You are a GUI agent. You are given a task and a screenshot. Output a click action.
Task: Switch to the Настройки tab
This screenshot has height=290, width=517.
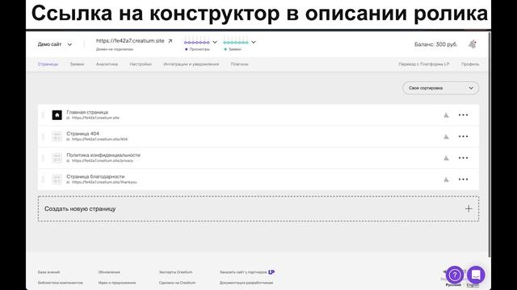point(141,64)
